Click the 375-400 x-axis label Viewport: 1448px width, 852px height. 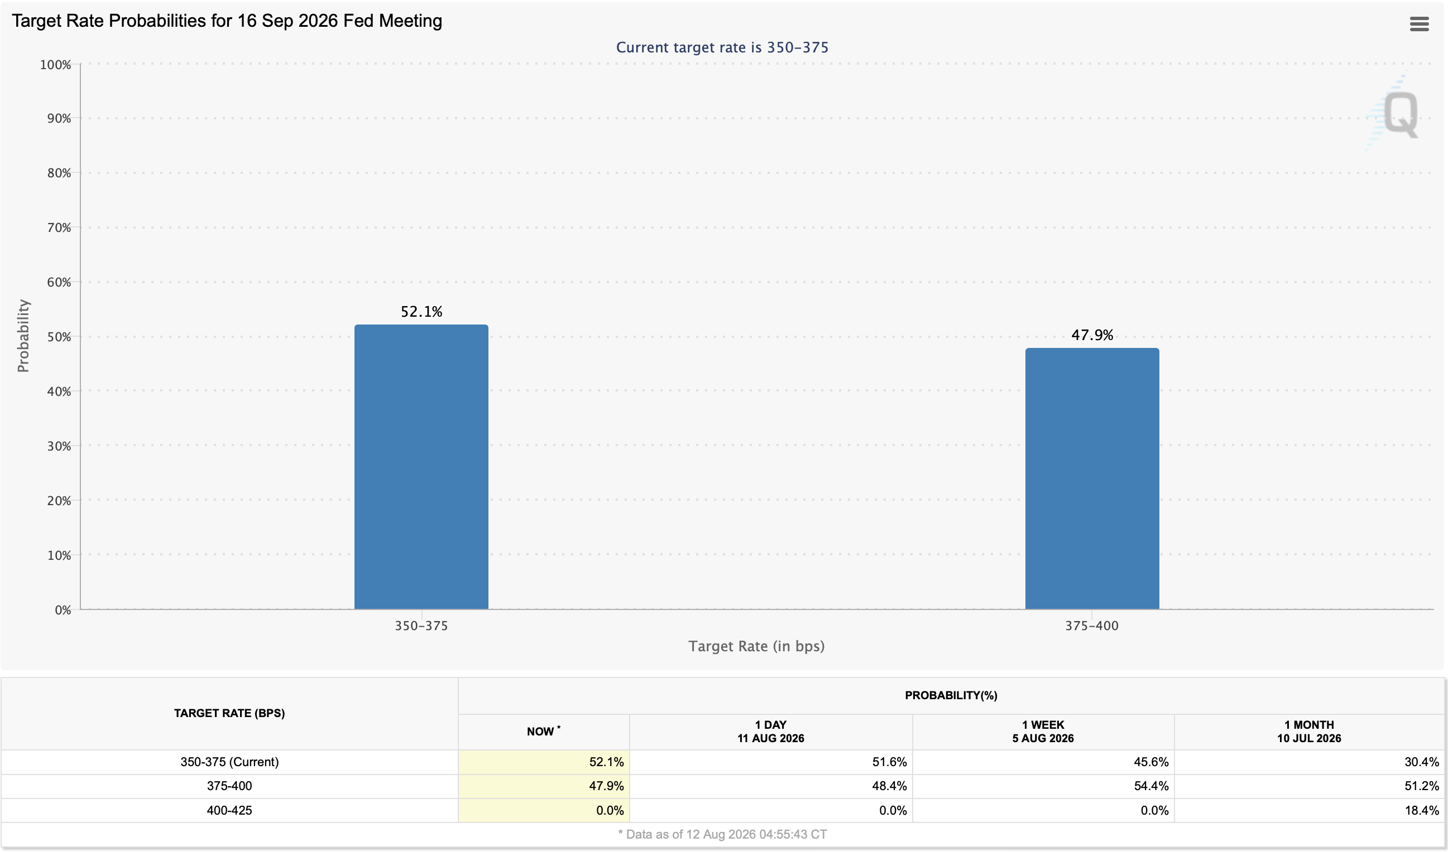tap(1092, 626)
